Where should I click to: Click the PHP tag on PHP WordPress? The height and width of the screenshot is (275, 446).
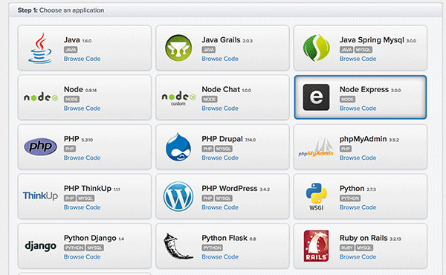point(207,198)
